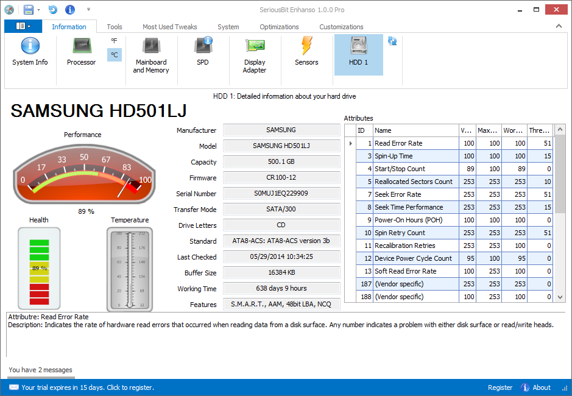Click the attributes table scroll down arrow

point(560,297)
